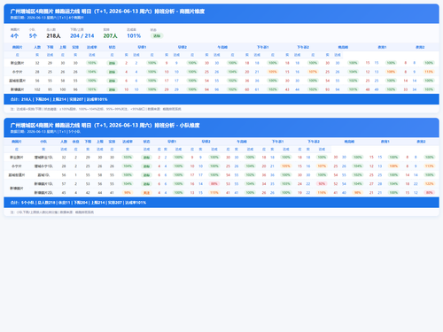Click "午高峰" column header in the first table

pyautogui.click(x=222, y=47)
